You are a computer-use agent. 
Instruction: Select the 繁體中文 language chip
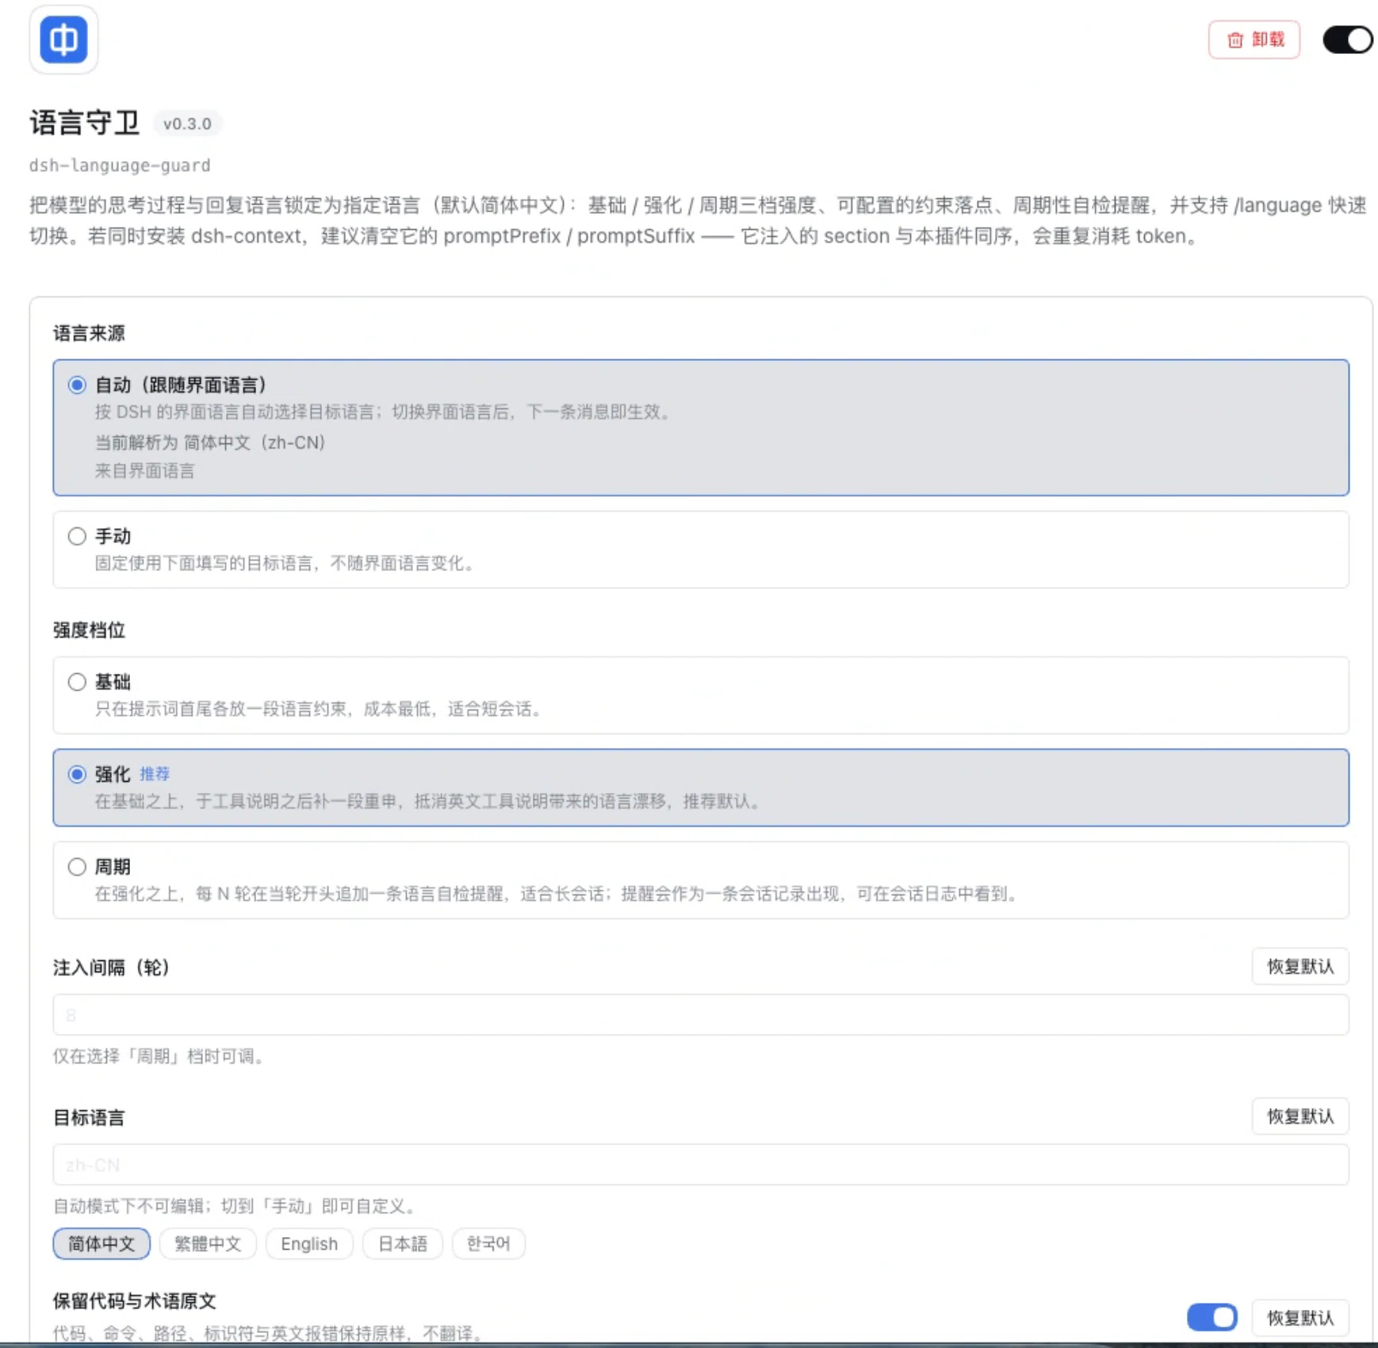pos(208,1243)
